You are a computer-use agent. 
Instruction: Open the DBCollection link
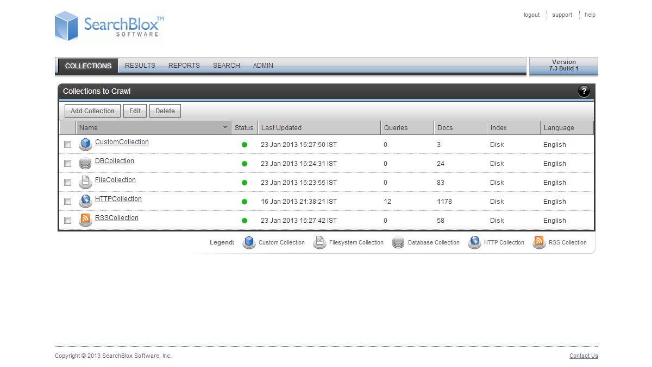[115, 161]
